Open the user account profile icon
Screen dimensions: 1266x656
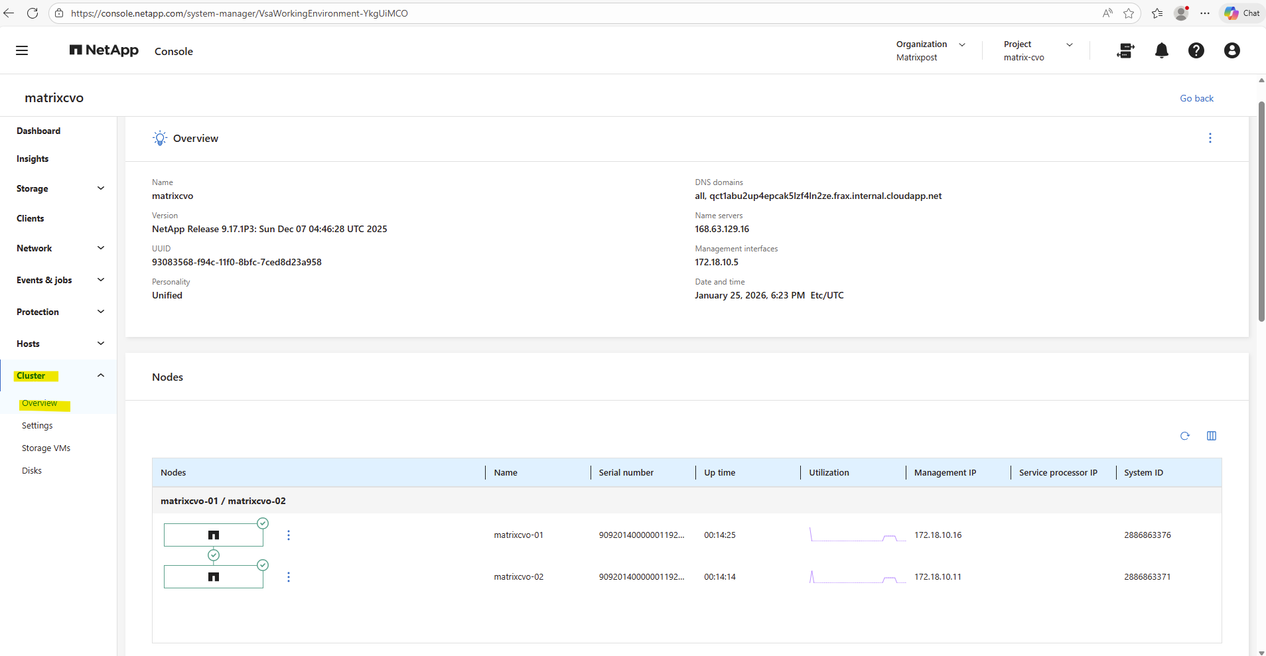point(1231,50)
